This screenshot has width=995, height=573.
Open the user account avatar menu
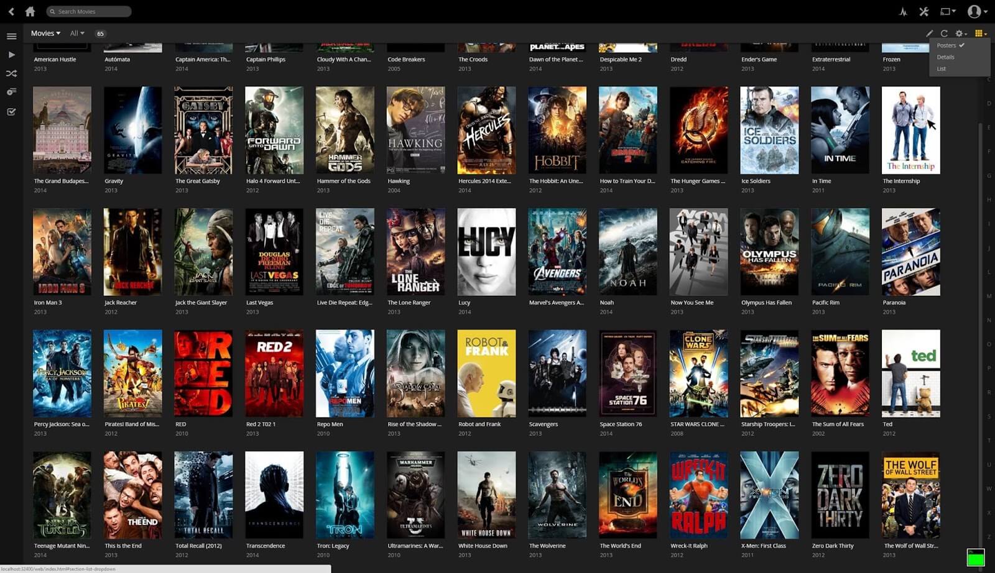coord(978,11)
